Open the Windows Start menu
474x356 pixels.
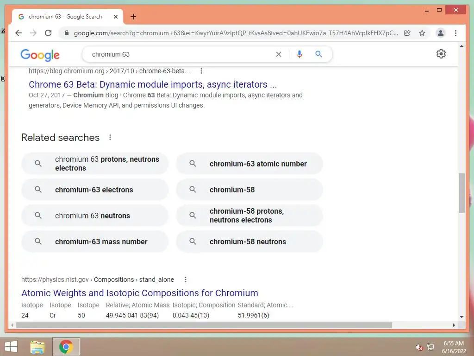11,347
